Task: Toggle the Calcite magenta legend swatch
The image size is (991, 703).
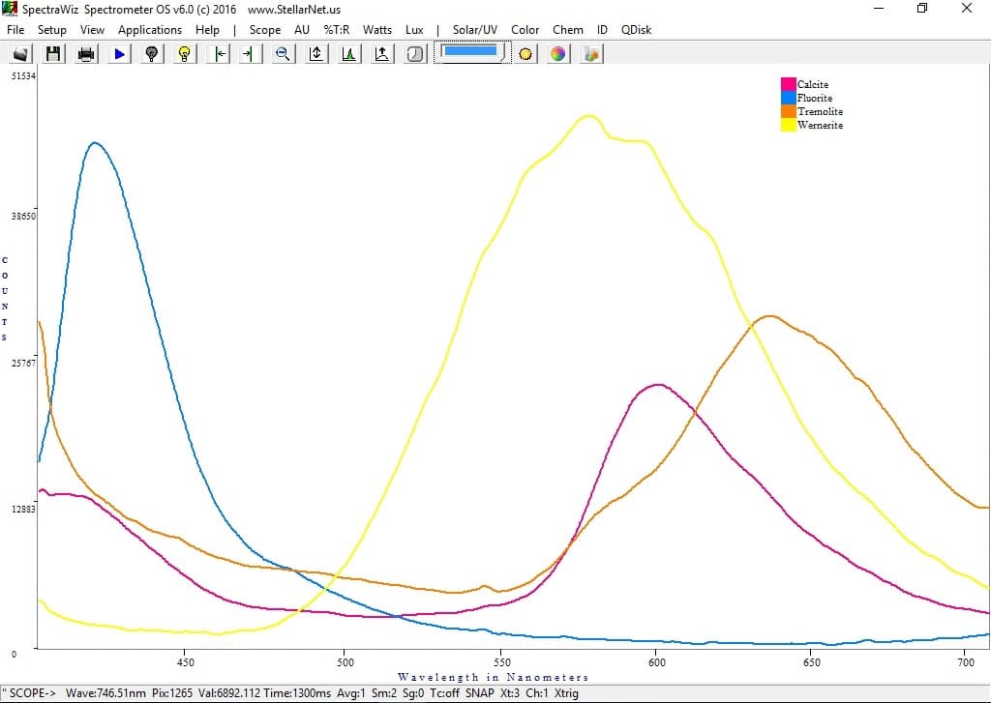Action: click(x=787, y=84)
